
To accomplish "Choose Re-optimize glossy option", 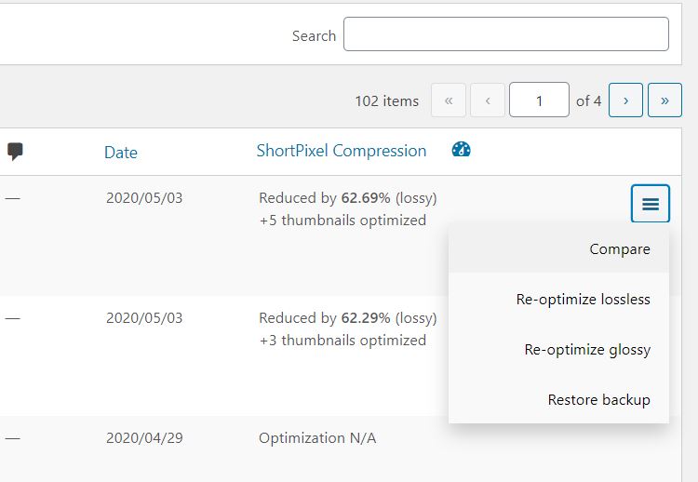I will click(x=587, y=350).
